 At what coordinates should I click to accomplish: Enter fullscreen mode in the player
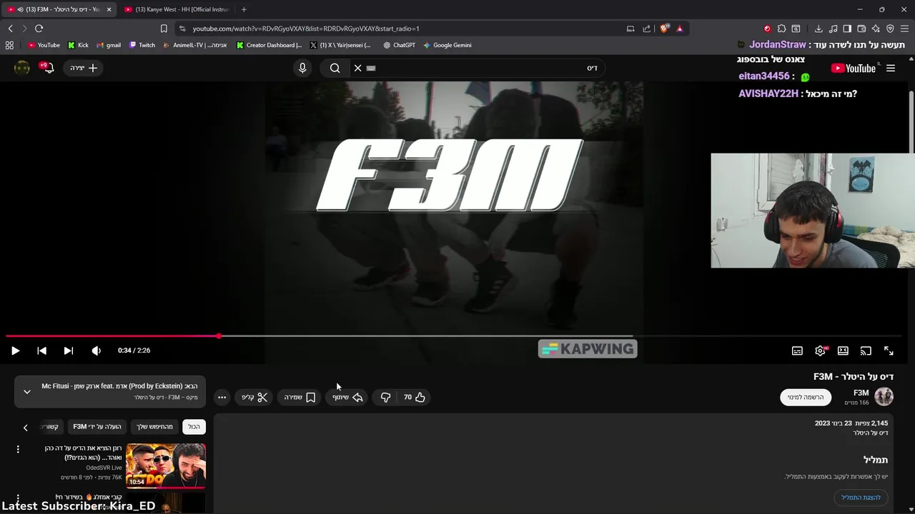coord(889,351)
